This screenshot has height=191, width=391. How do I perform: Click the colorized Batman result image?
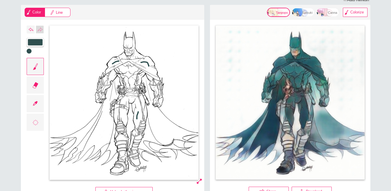[x=290, y=103]
